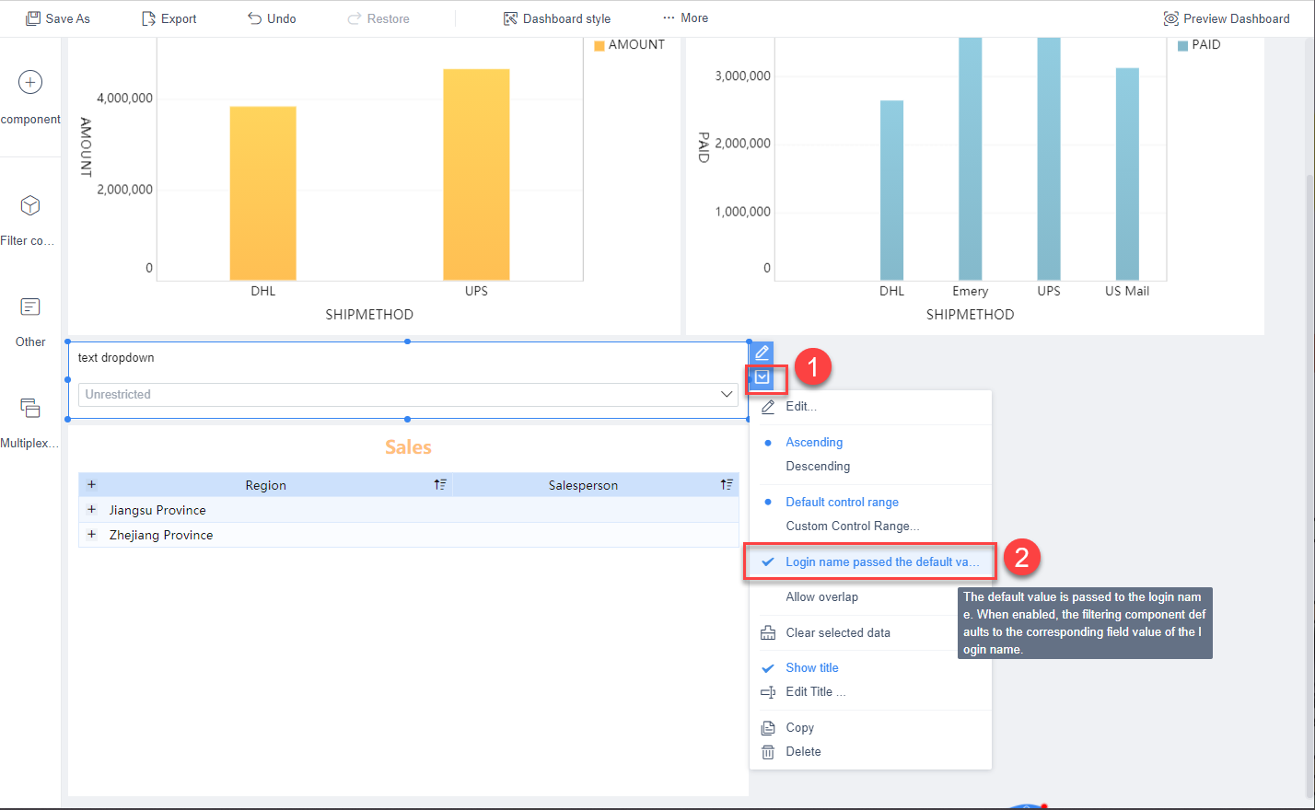Expand the Zhejiang Province row

coord(91,534)
